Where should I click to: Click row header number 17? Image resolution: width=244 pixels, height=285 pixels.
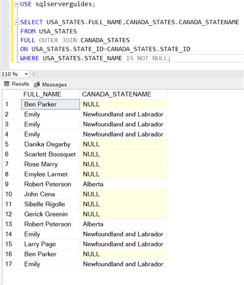point(12,264)
